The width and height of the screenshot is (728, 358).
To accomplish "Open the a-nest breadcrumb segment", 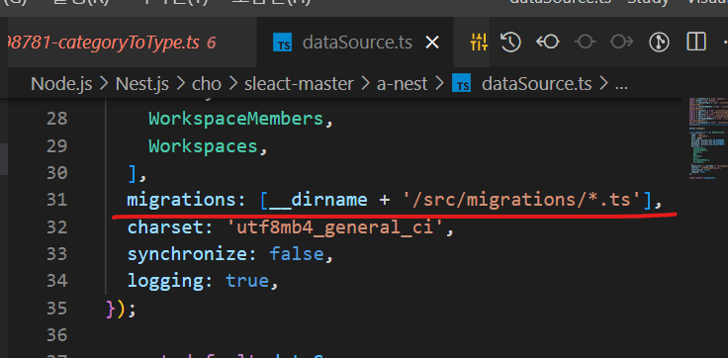I will (x=402, y=84).
